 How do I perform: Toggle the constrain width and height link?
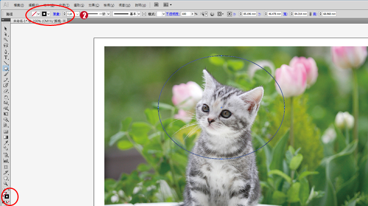tap(310, 14)
